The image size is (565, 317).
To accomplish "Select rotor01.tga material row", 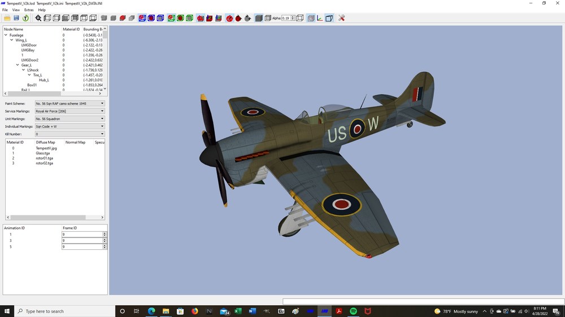I will 44,158.
